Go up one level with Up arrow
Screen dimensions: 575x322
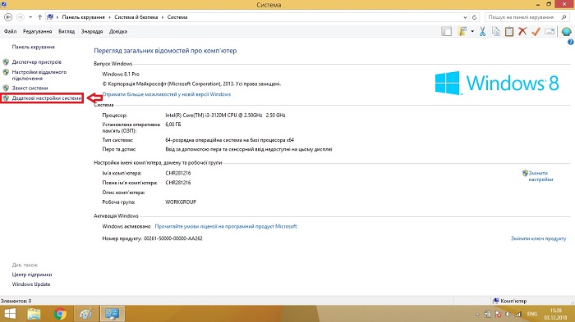coord(39,17)
